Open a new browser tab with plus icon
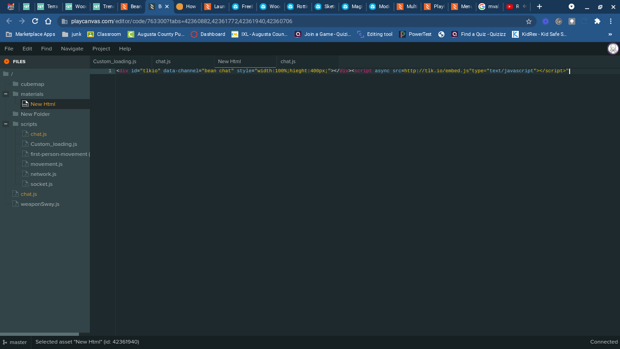The image size is (620, 349). (539, 6)
